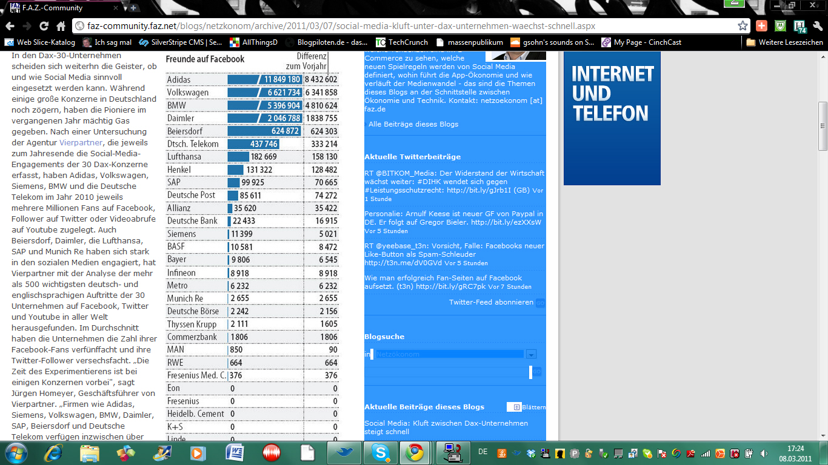
Task: Click the Internet und Telefon banner
Action: click(x=612, y=118)
